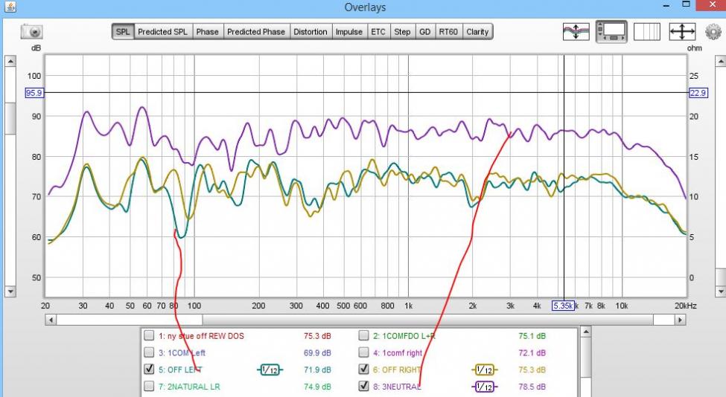Capture the graph with the camera icon
The image size is (726, 397).
pos(32,32)
